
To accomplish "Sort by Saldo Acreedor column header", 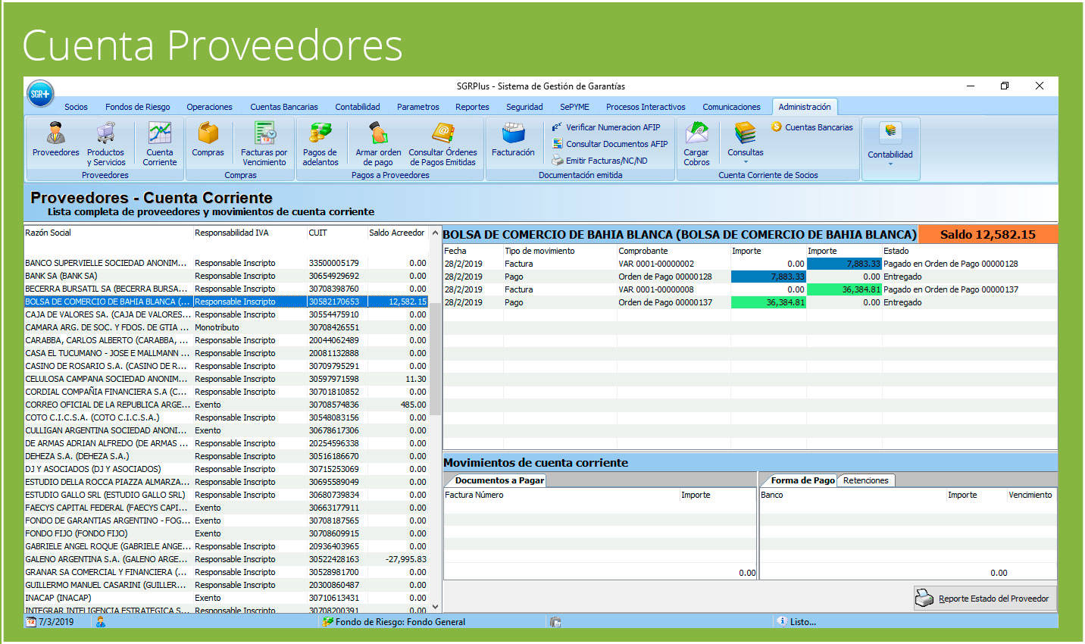I will (x=396, y=233).
